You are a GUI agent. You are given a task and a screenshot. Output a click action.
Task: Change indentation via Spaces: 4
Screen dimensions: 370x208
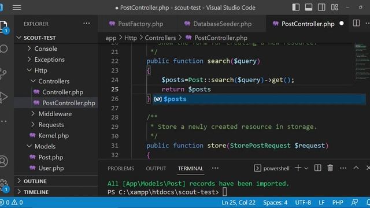pyautogui.click(x=275, y=202)
